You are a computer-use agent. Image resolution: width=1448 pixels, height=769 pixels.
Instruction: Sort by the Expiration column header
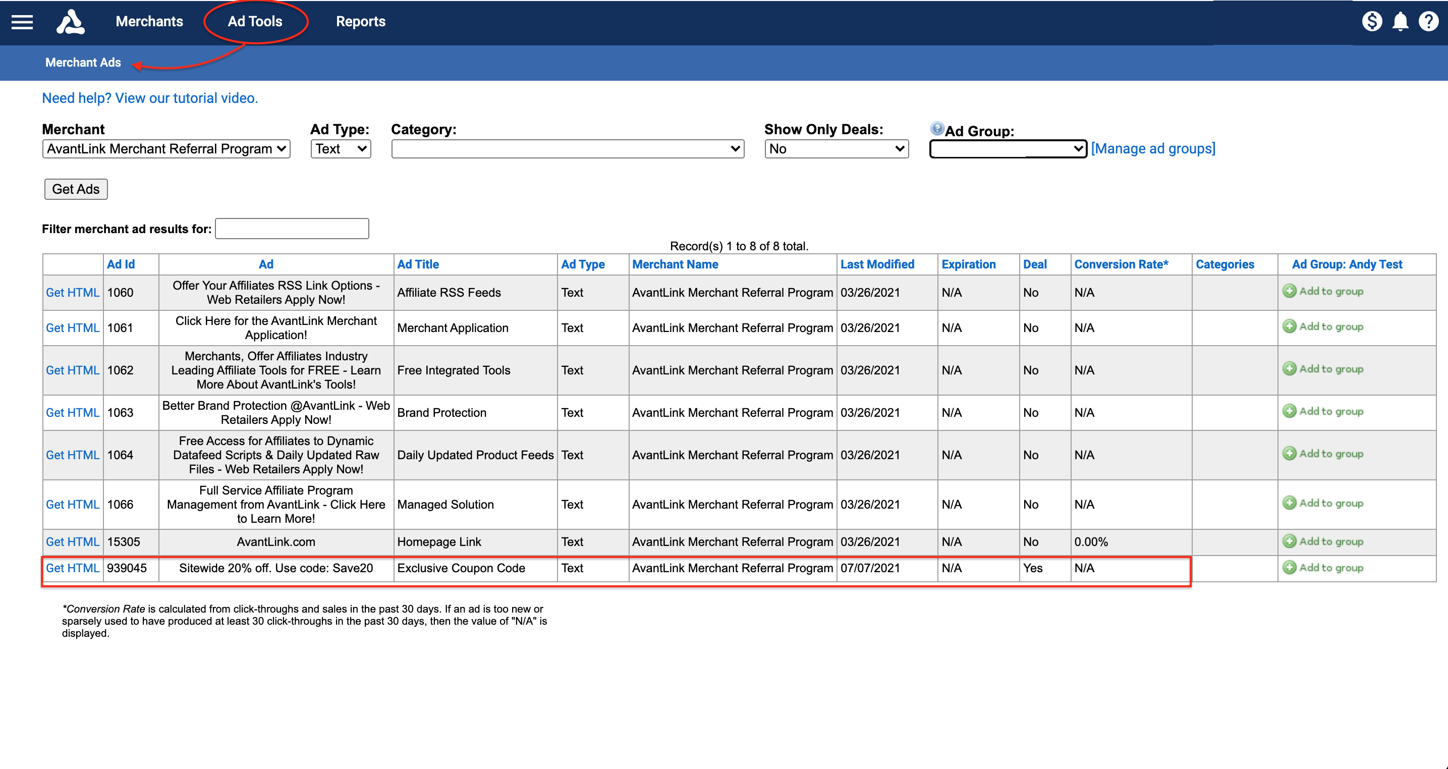point(968,264)
